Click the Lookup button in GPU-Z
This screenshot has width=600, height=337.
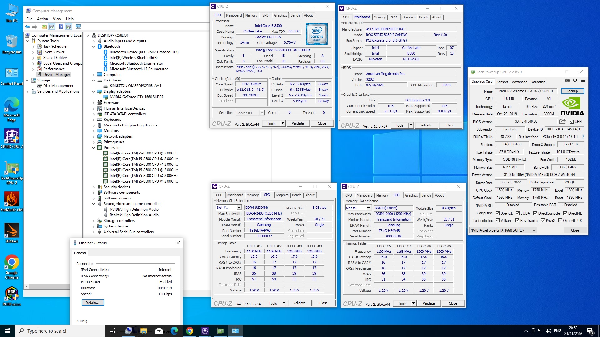coord(572,91)
